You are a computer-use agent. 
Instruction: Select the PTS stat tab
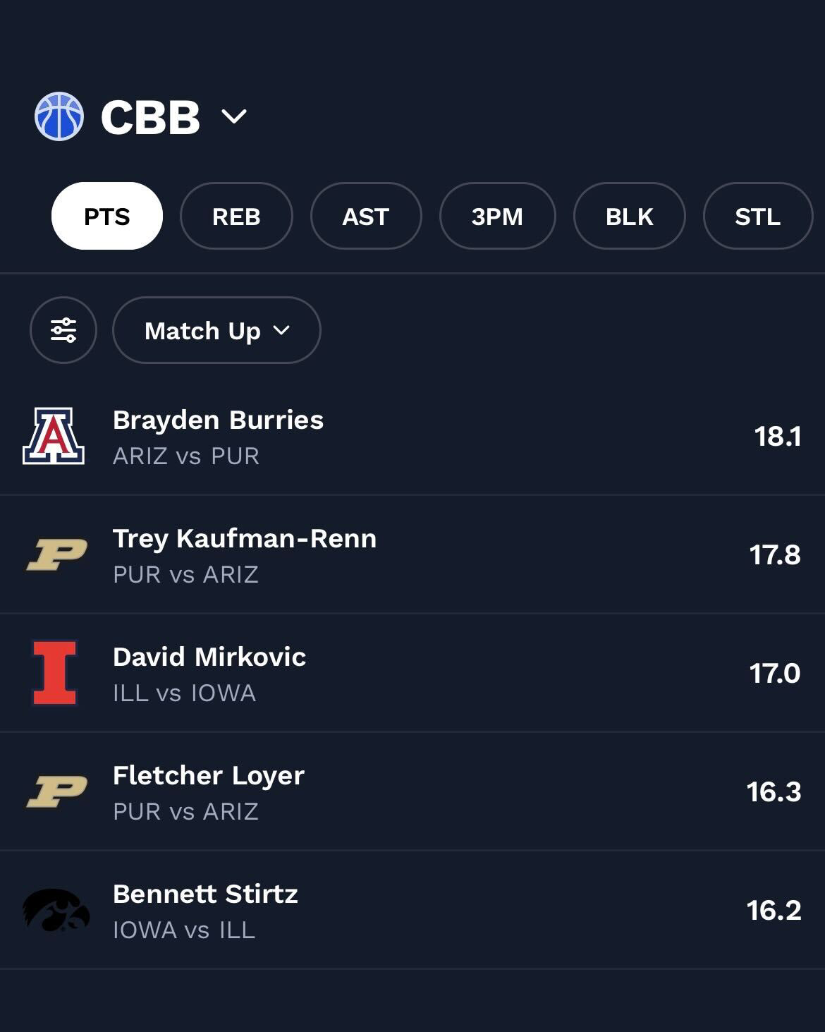tap(107, 216)
